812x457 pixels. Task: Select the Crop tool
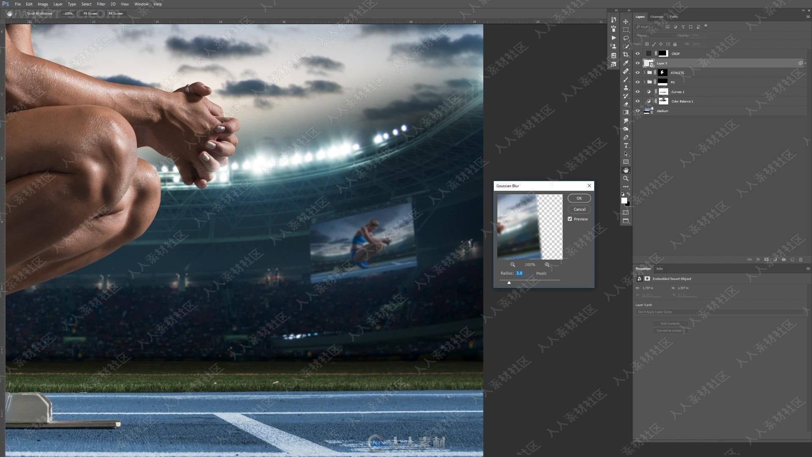pos(625,55)
